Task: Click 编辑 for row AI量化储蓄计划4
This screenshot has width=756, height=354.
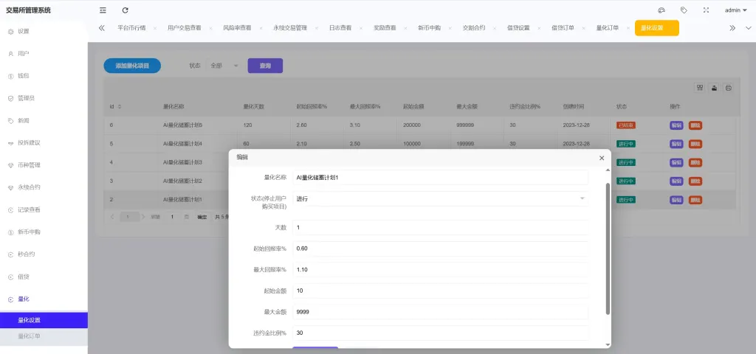Action: (x=676, y=144)
